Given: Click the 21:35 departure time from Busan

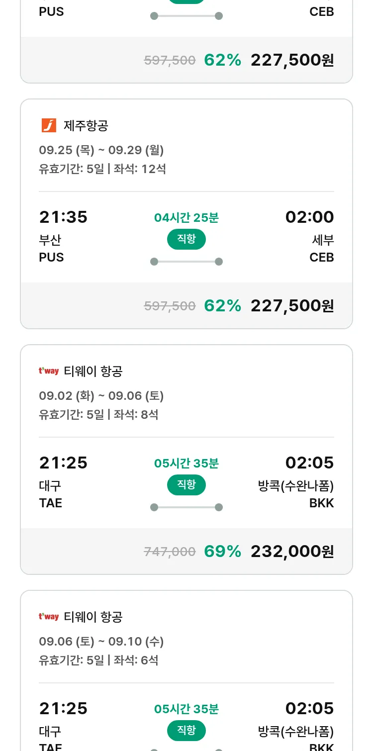Looking at the screenshot, I should 63,217.
